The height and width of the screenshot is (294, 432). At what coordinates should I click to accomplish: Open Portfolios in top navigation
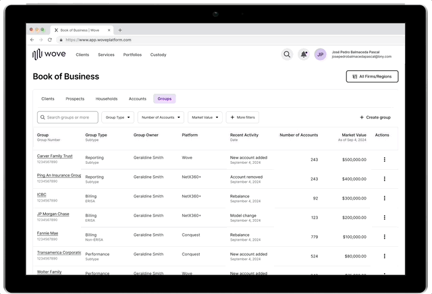pyautogui.click(x=132, y=55)
